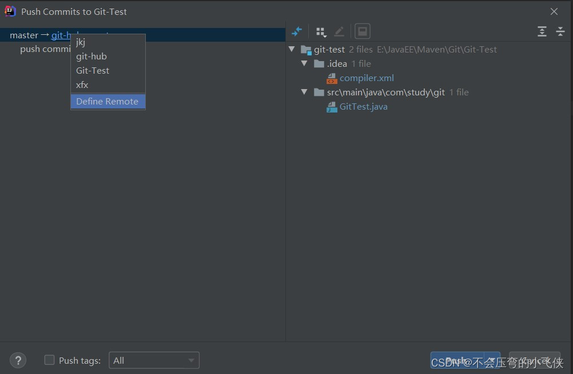
Task: Click the Edit Source pencil icon
Action: pyautogui.click(x=339, y=32)
